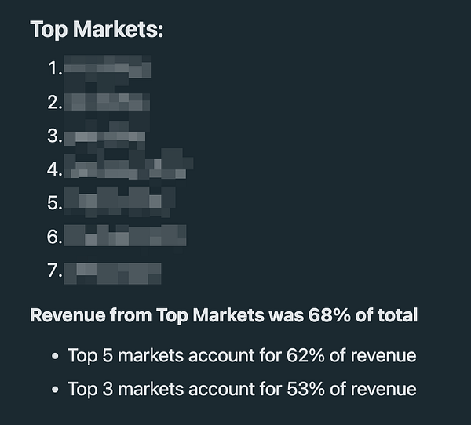Select list number 7 marker
This screenshot has height=425, width=471.
(55, 270)
